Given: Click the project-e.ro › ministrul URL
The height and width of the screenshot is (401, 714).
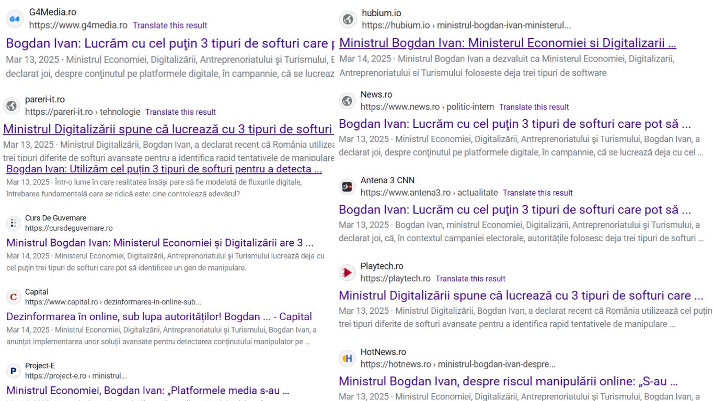Looking at the screenshot, I should (x=76, y=376).
